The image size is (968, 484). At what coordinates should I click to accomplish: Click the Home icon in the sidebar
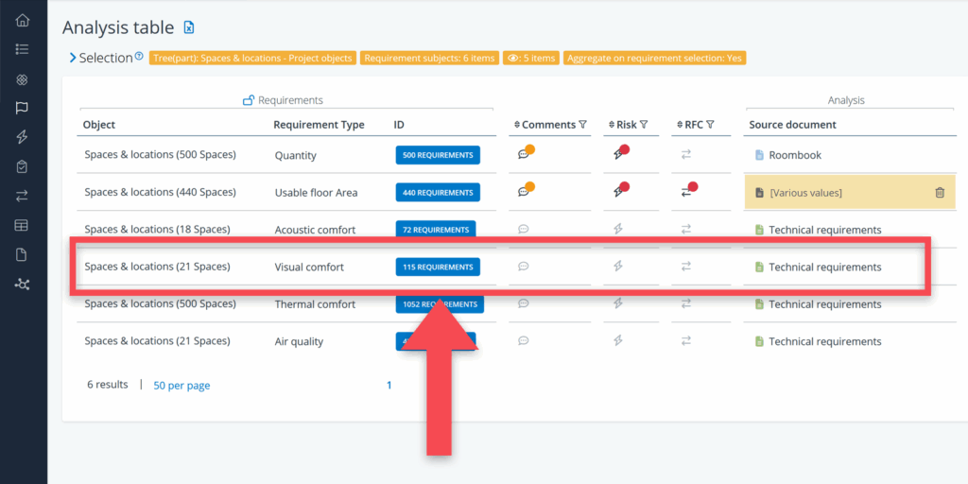pyautogui.click(x=23, y=21)
